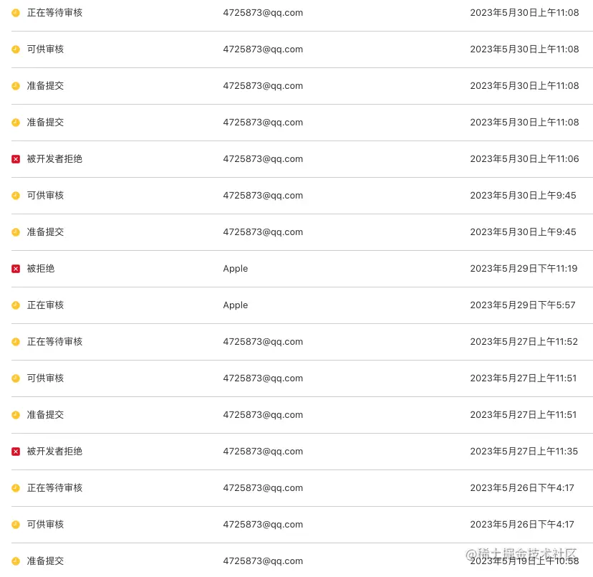Select the 正在等待审核 status dated 5月30日上午11:08

click(x=54, y=13)
